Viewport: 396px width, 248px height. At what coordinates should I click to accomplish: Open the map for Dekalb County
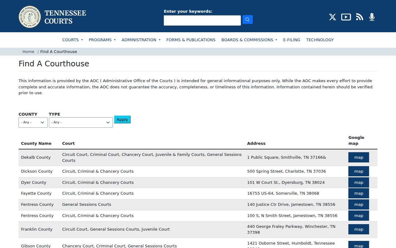pyautogui.click(x=359, y=157)
